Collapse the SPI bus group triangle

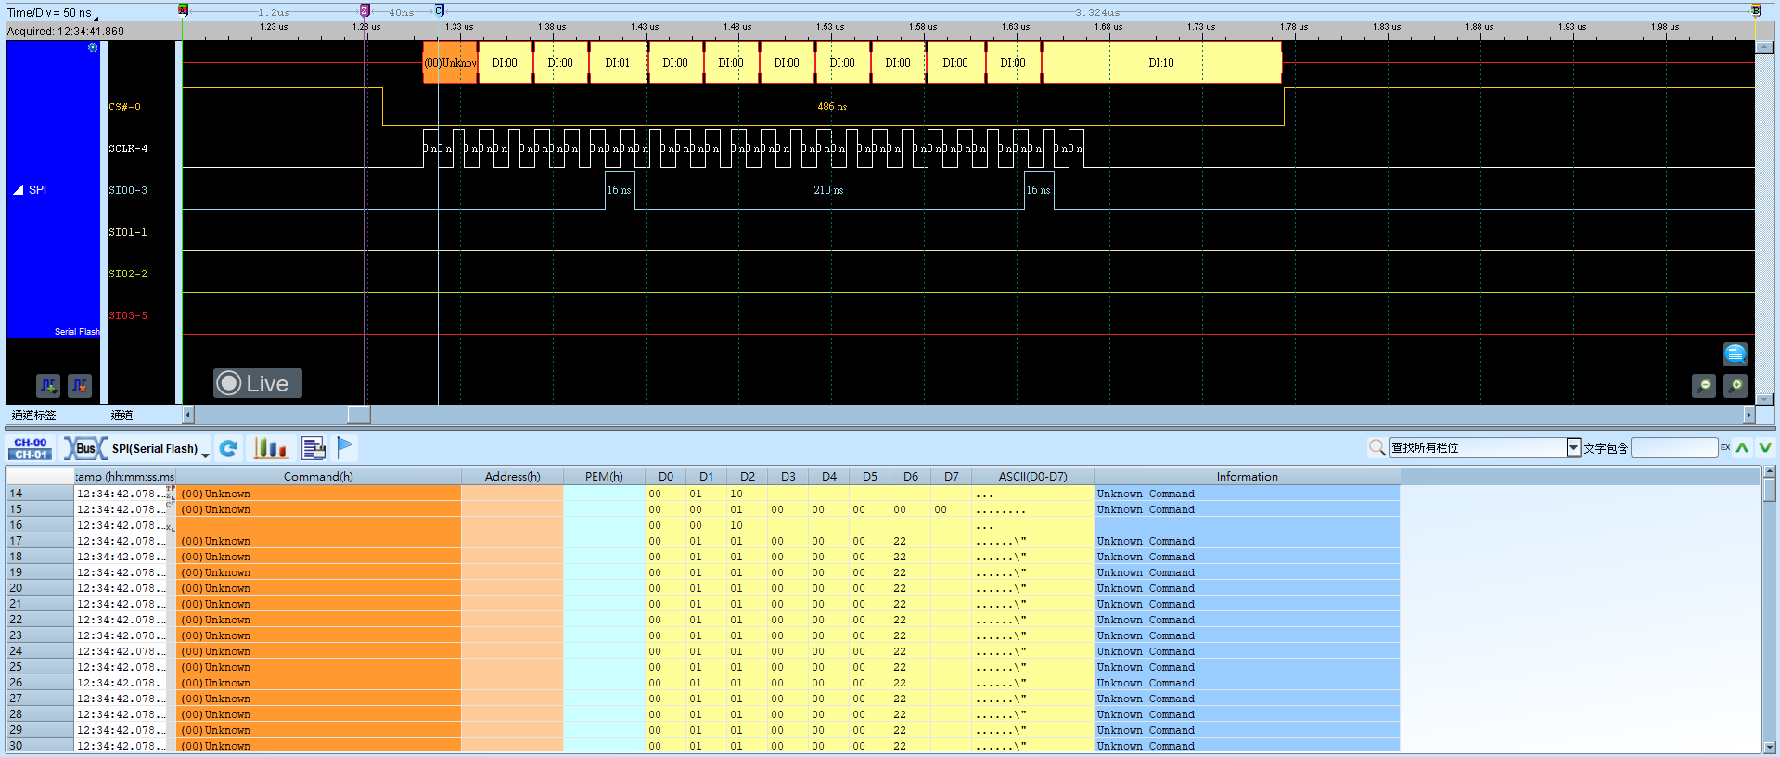pos(19,190)
